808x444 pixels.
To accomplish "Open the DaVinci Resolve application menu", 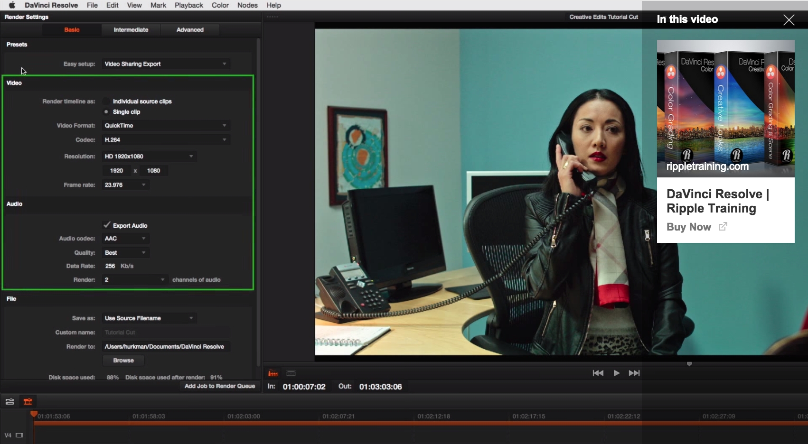I will coord(51,5).
